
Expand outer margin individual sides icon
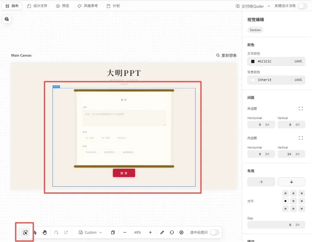point(301,109)
